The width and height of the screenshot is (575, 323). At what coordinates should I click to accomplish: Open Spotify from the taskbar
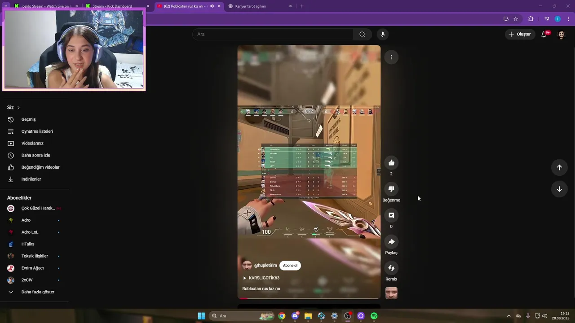coord(374,316)
